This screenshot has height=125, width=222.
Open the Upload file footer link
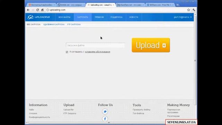68,110
